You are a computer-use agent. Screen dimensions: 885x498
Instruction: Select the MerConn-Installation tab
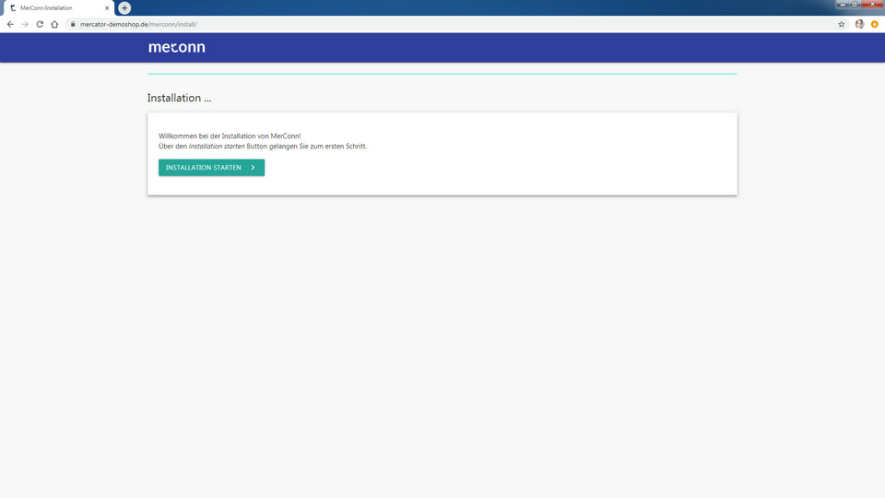[59, 8]
